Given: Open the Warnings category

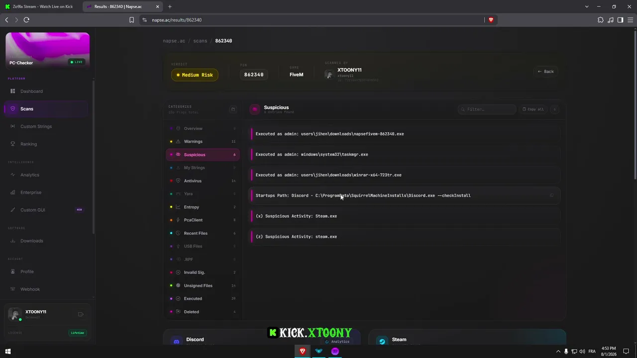Looking at the screenshot, I should pos(203,142).
